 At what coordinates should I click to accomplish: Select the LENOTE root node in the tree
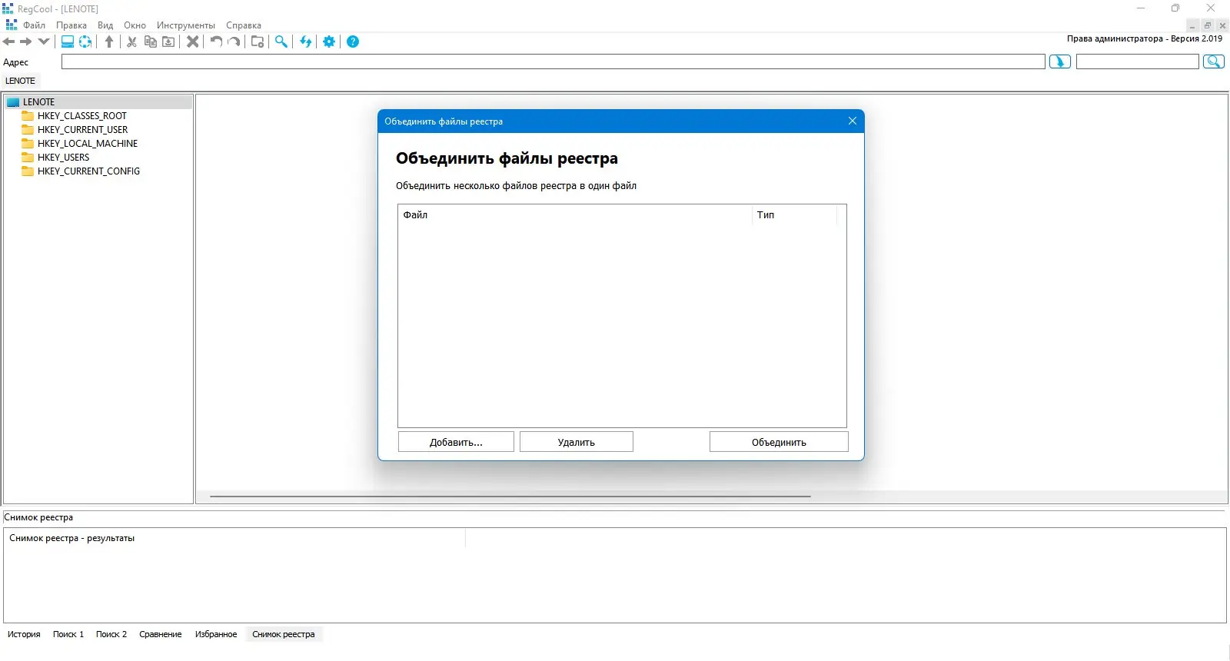[38, 102]
